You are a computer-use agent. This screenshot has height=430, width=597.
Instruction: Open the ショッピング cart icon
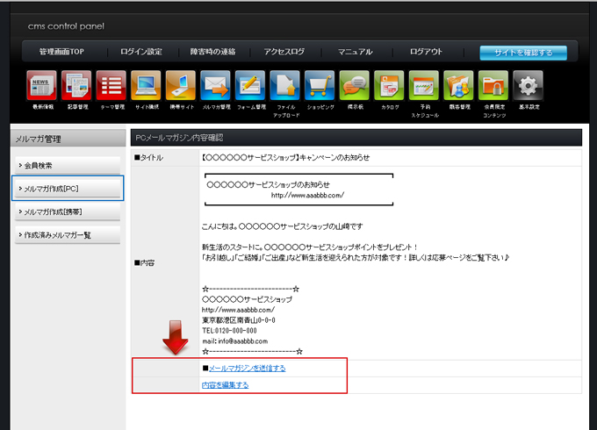point(320,86)
